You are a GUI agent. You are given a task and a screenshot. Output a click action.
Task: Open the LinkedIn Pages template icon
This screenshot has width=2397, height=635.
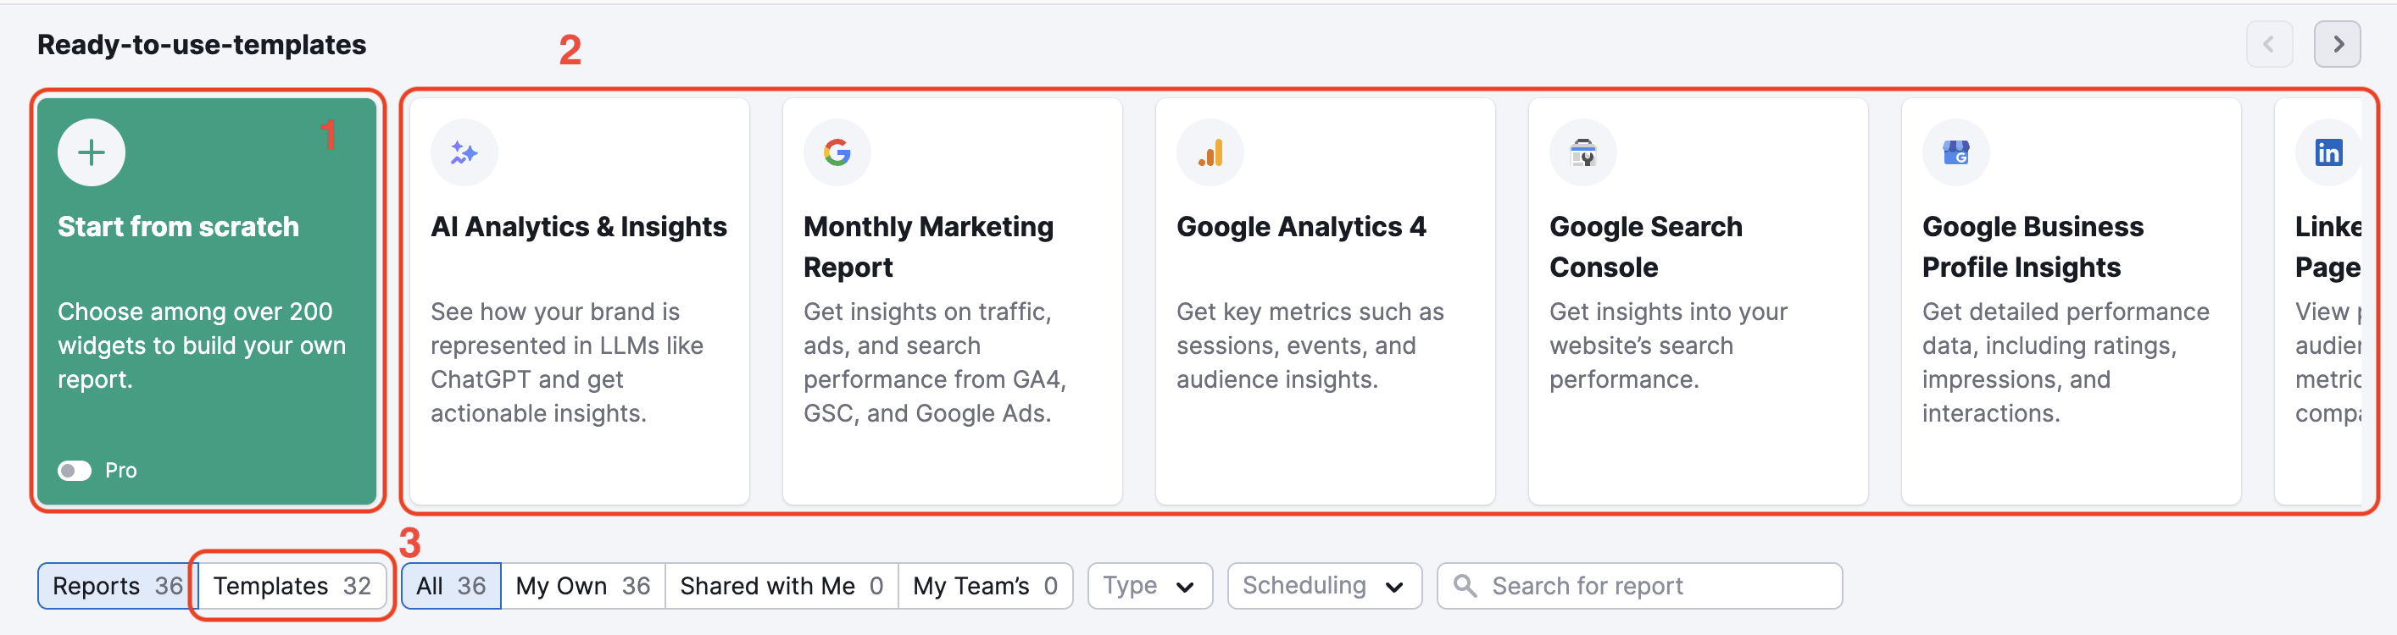pyautogui.click(x=2328, y=152)
